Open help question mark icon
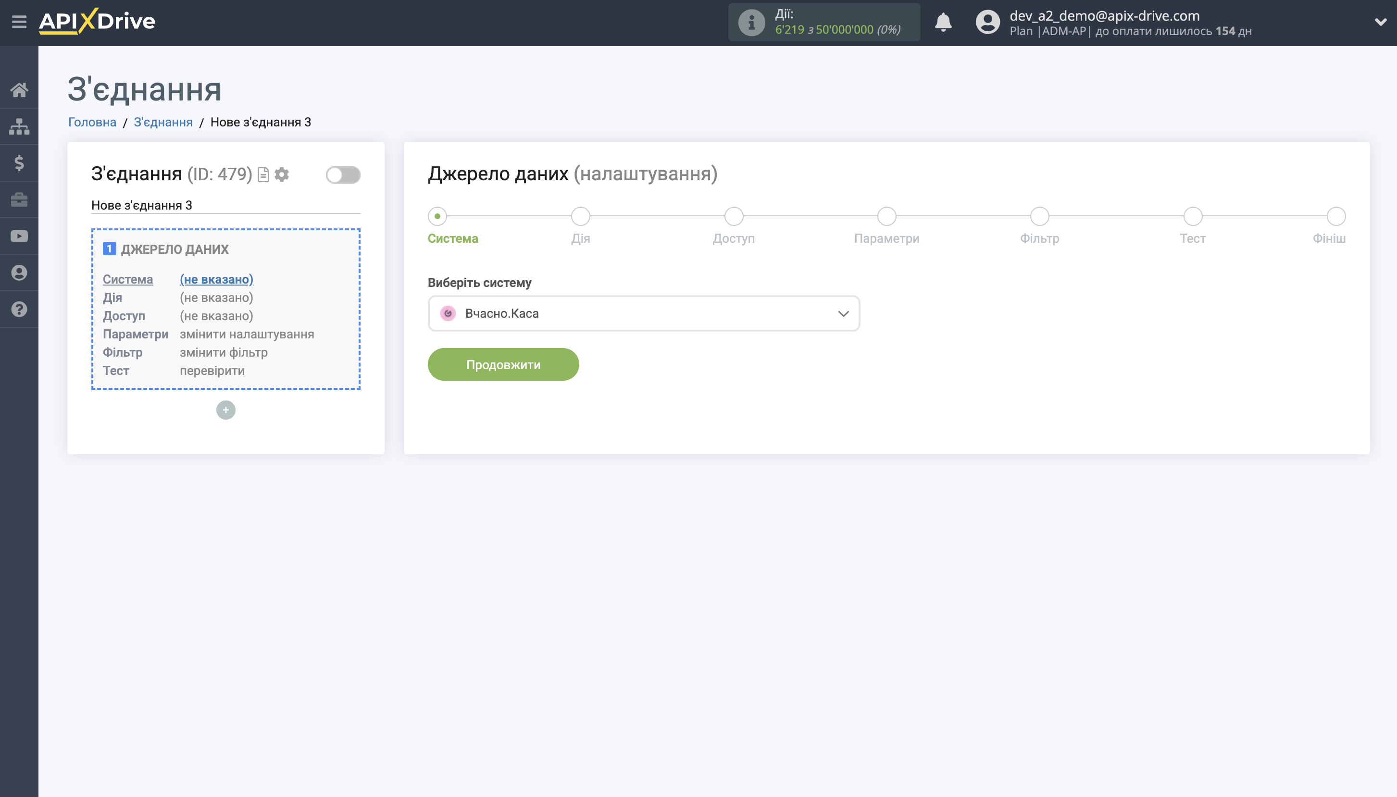 click(x=19, y=309)
